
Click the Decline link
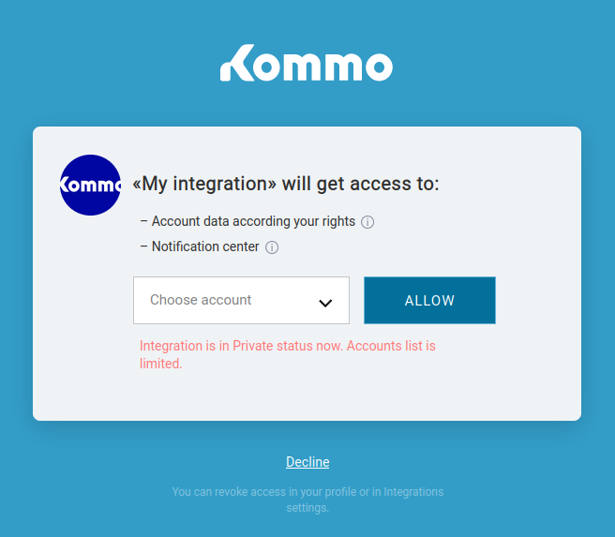(307, 462)
